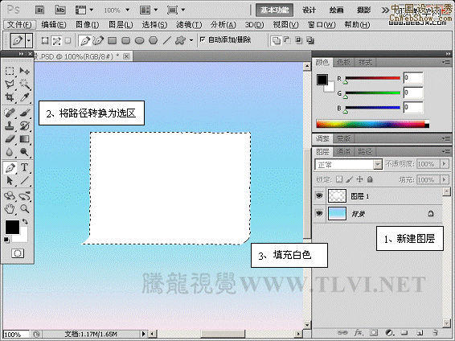Screen dimensions: 455x341
Task: Enable Paths mode in options bar
Action: (x=56, y=41)
